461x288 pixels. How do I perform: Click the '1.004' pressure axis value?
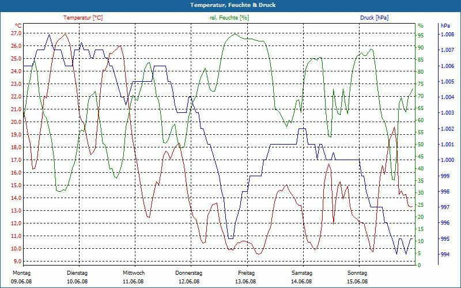coord(448,97)
